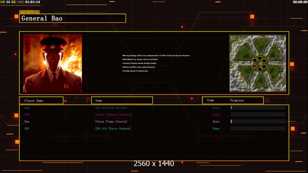Click the Battle Masters are cheaper line
Image resolution: width=308 pixels, height=173 pixels.
[140, 59]
